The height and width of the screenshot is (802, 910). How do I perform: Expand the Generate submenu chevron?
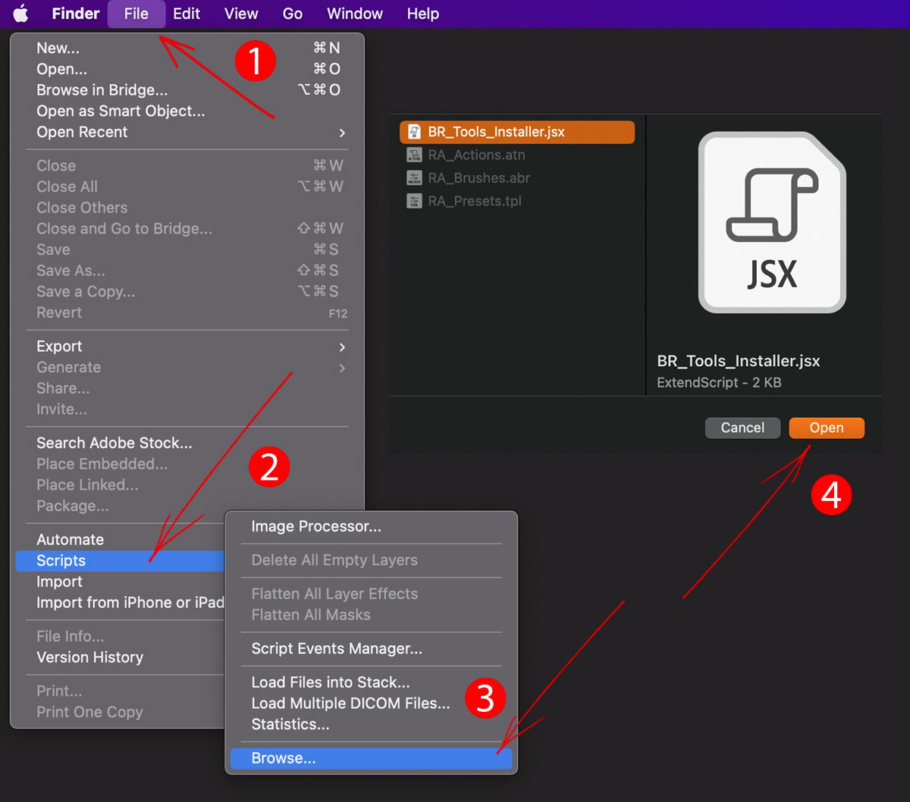[342, 368]
